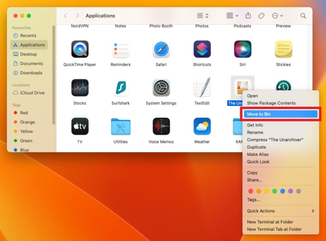Click the Time Machine app icon
The width and height of the screenshot is (326, 241).
(283, 85)
